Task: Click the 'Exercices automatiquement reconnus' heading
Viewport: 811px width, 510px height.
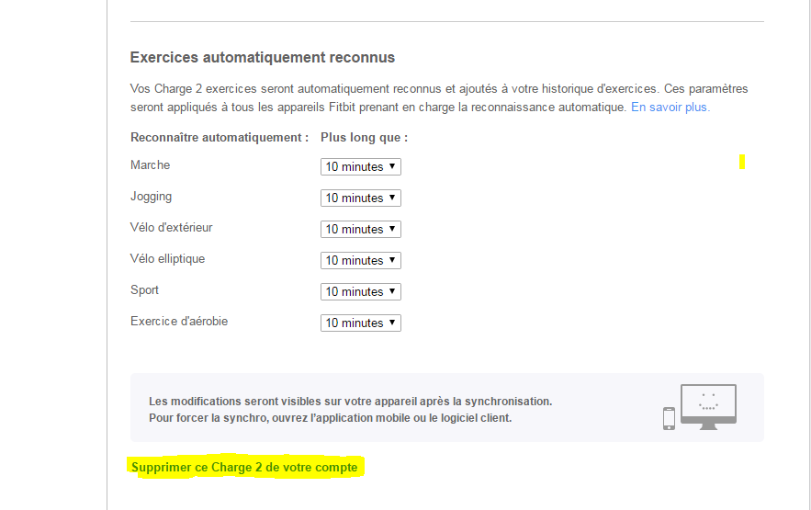Action: pyautogui.click(x=263, y=58)
